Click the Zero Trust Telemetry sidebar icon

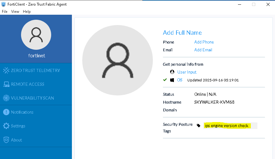6,70
